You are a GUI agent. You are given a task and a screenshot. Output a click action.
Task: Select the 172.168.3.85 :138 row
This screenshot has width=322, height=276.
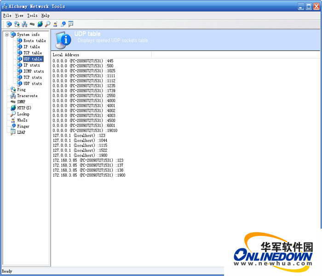point(88,170)
